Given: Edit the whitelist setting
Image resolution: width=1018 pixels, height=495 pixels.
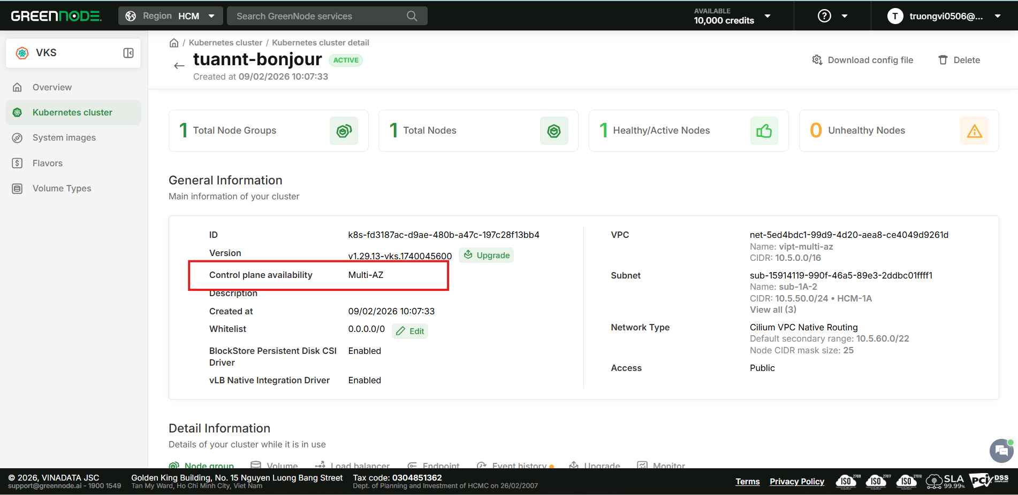Looking at the screenshot, I should [410, 331].
